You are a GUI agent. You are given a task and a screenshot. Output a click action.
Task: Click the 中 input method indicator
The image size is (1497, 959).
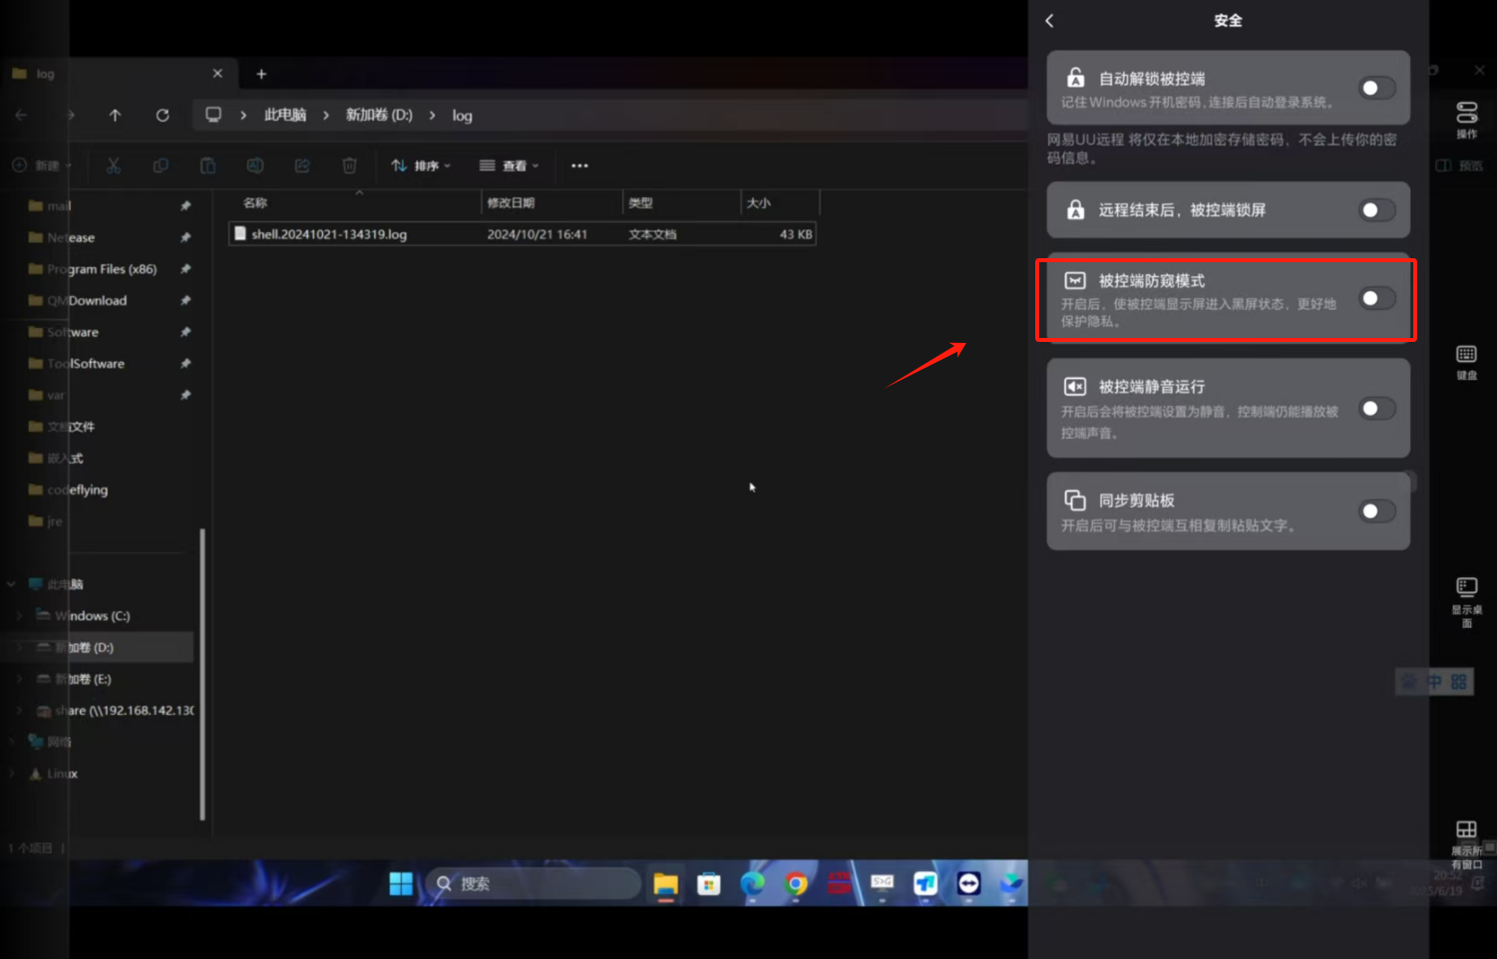point(1434,682)
